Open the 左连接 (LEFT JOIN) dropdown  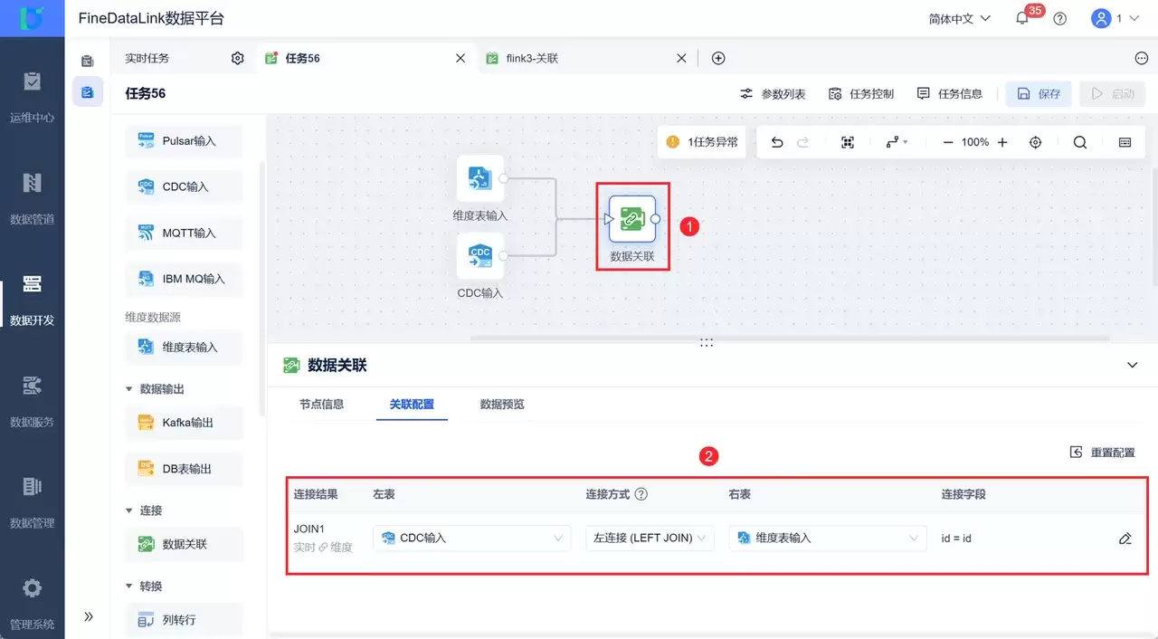pyautogui.click(x=650, y=538)
